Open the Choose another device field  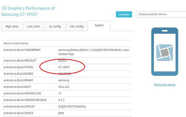(161, 14)
